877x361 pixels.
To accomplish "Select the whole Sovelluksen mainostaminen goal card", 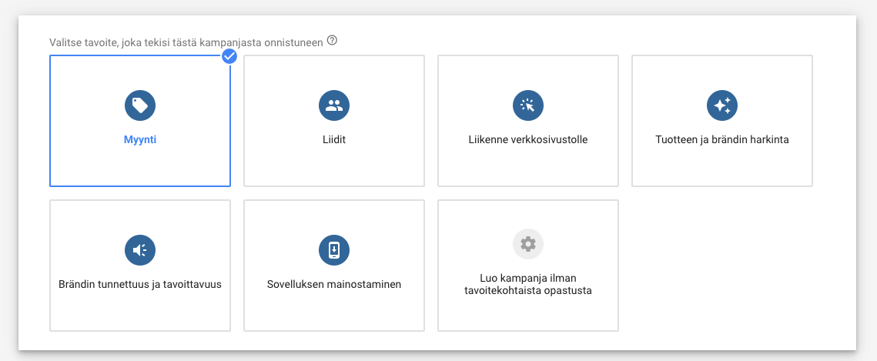I will [x=334, y=312].
